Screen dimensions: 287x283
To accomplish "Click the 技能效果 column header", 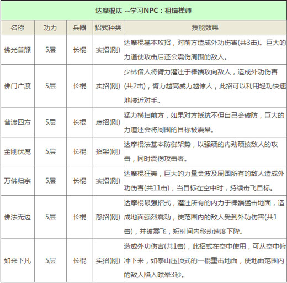I will pos(205,28).
